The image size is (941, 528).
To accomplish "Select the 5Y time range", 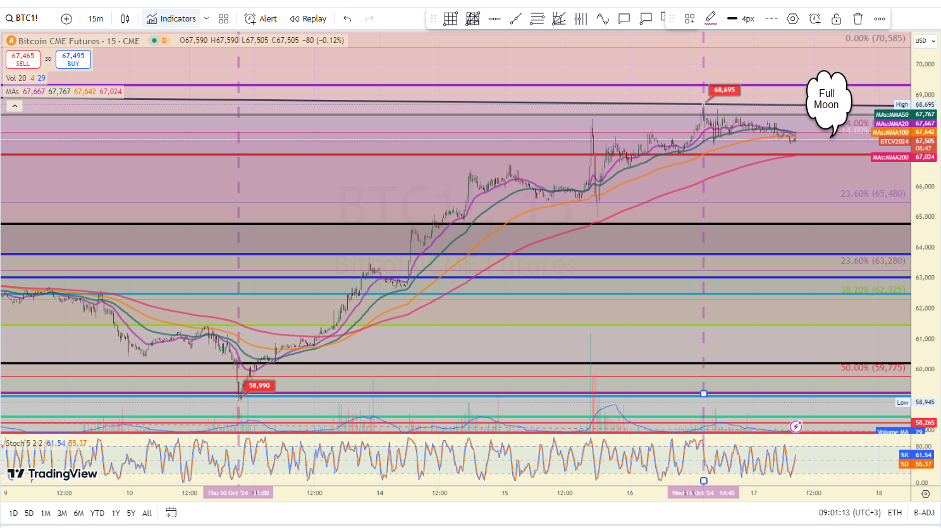I will click(131, 513).
